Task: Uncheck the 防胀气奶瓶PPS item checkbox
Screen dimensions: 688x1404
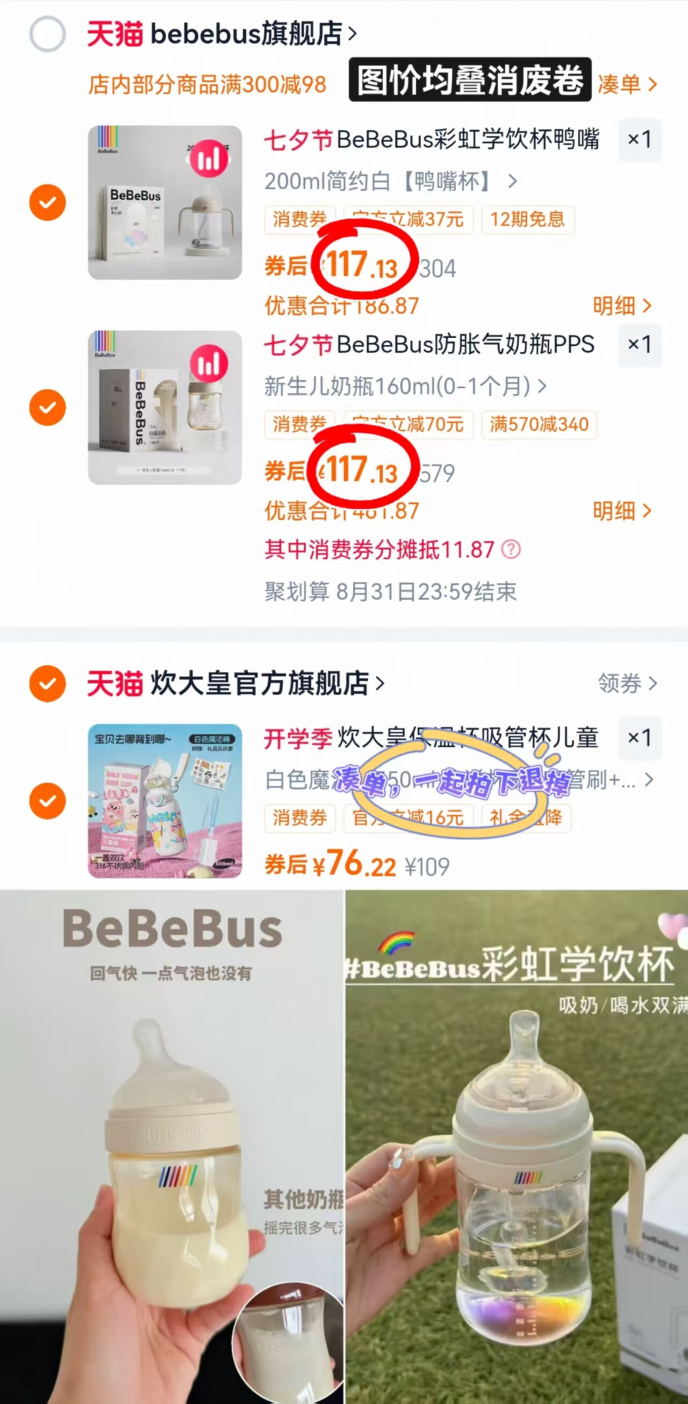Action: pos(47,407)
